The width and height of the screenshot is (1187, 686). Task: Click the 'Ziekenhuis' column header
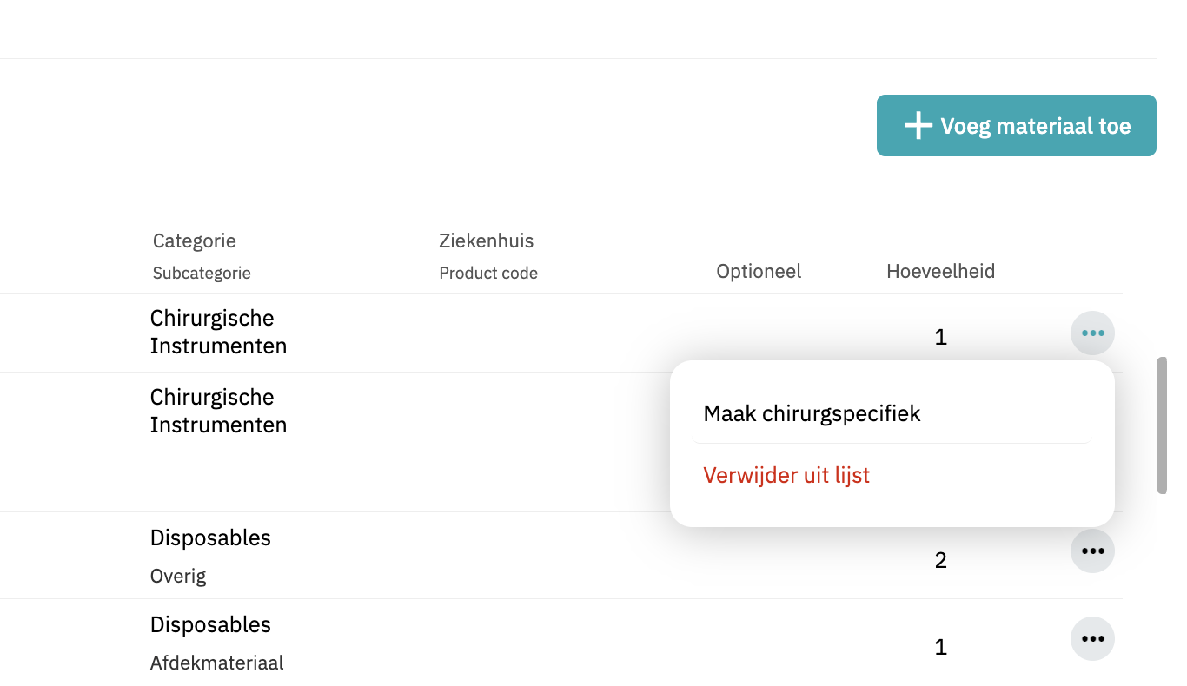(x=487, y=241)
